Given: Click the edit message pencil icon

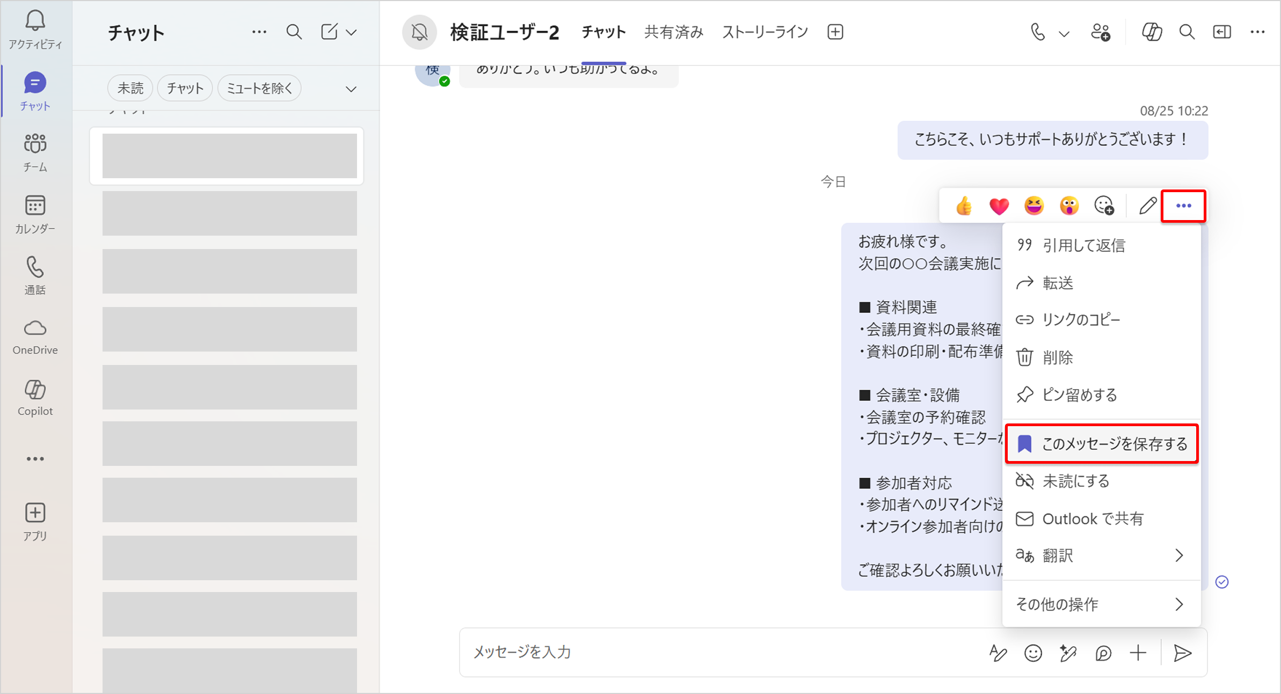Looking at the screenshot, I should click(x=1148, y=206).
